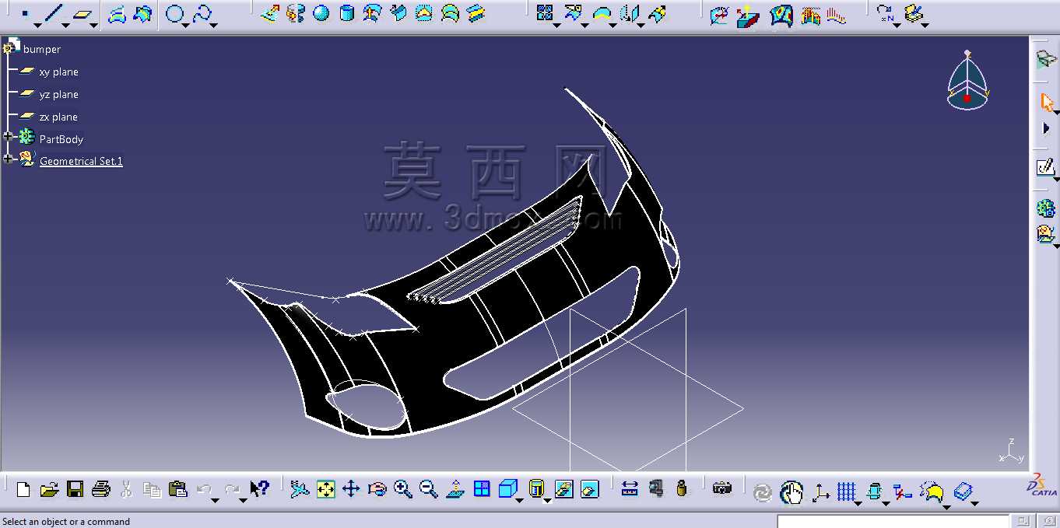This screenshot has height=528, width=1060.
Task: Open the Isometric quick view dropdown arrow
Action: pyautogui.click(x=519, y=499)
